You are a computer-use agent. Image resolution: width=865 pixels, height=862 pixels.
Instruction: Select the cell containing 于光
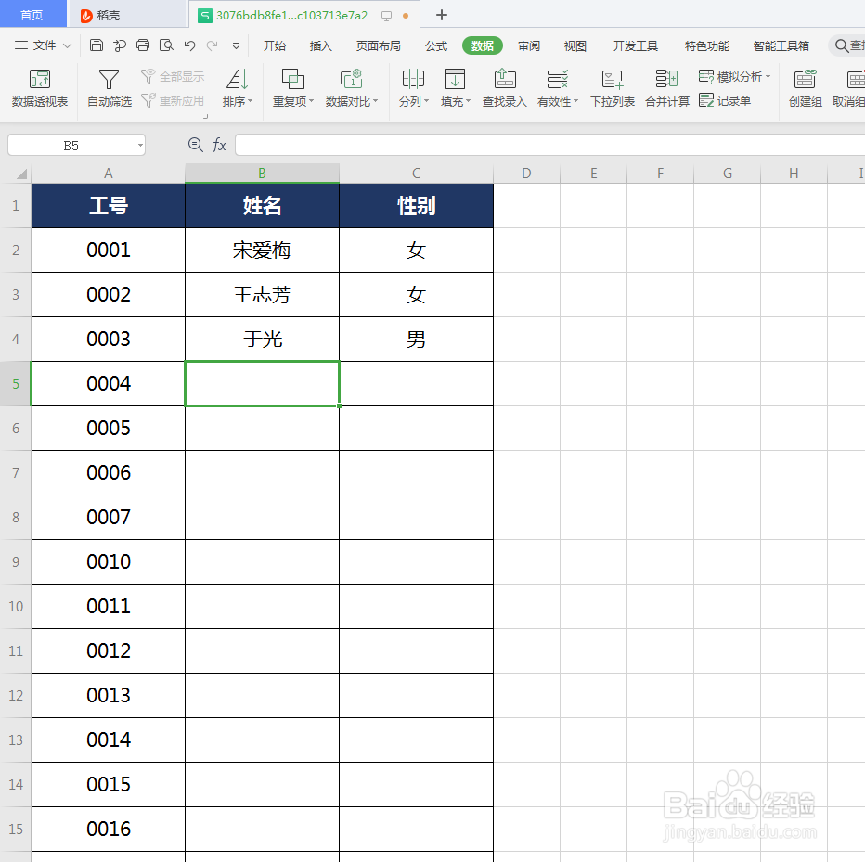pos(262,340)
